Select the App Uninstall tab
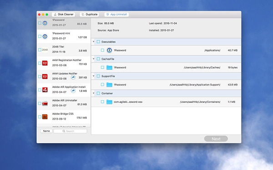Screen dimensions: 273x170 pyautogui.click(x=116, y=15)
